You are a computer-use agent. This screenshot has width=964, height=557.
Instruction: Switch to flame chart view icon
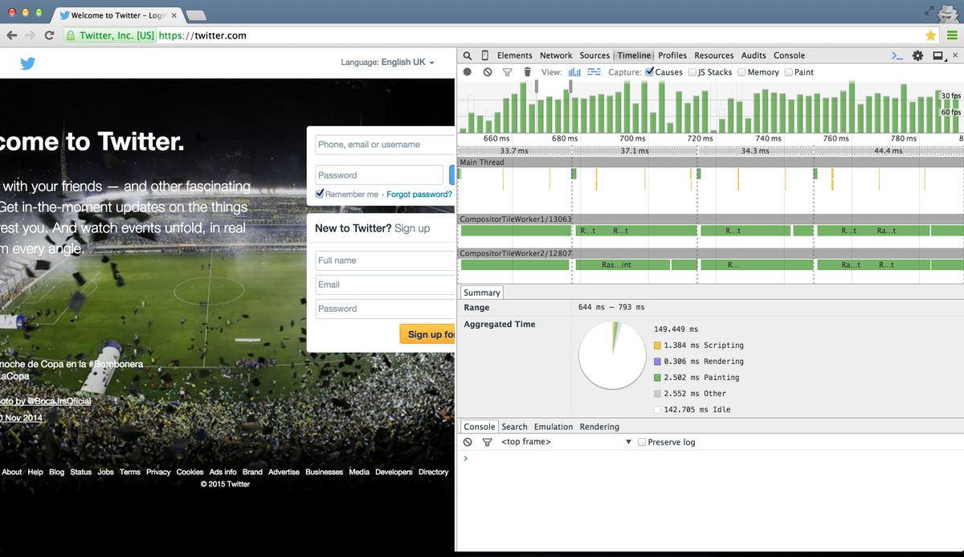594,72
